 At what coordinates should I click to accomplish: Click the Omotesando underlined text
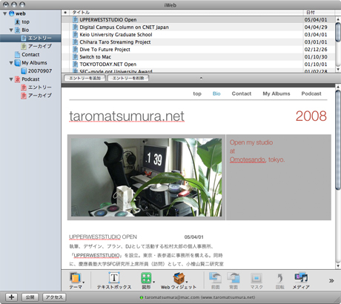click(x=248, y=159)
